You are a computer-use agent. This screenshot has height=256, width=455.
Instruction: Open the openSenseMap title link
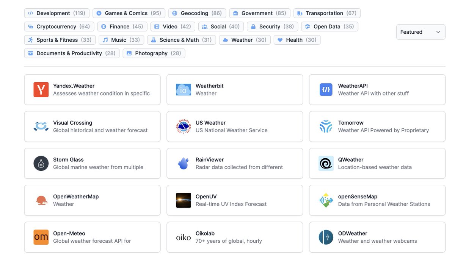click(358, 197)
